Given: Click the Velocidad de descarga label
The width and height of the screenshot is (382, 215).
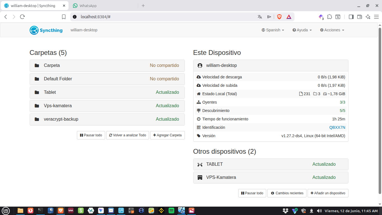Looking at the screenshot, I should (222, 77).
